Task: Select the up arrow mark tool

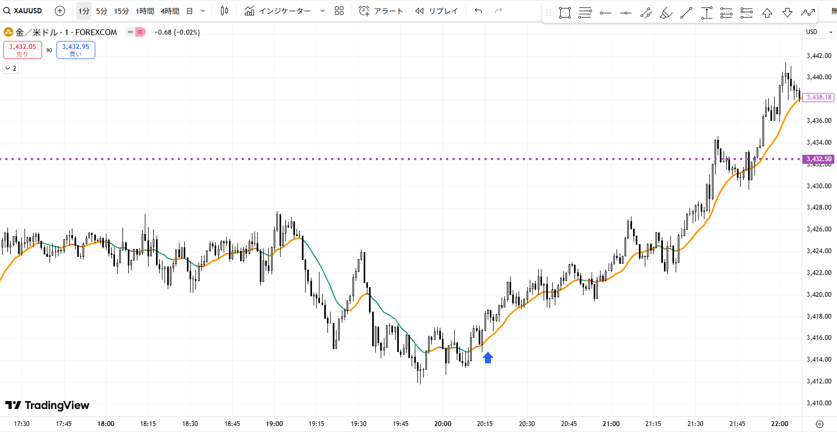Action: click(x=767, y=13)
